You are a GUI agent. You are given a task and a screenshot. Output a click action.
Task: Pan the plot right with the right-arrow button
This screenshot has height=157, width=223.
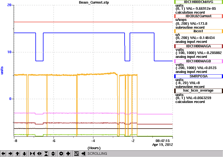coord(10,154)
